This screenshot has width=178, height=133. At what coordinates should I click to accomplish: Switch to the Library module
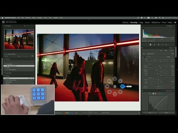(125, 23)
